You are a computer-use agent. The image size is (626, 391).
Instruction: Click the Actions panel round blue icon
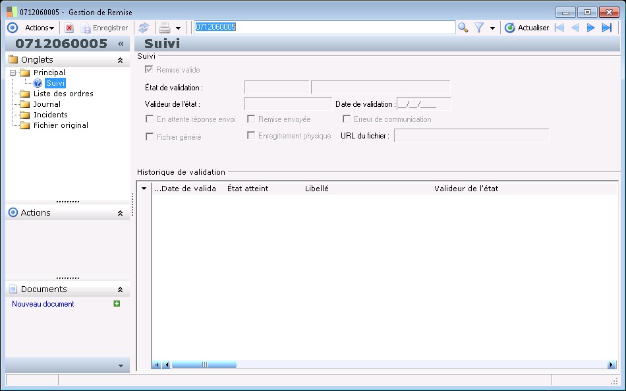pyautogui.click(x=13, y=212)
